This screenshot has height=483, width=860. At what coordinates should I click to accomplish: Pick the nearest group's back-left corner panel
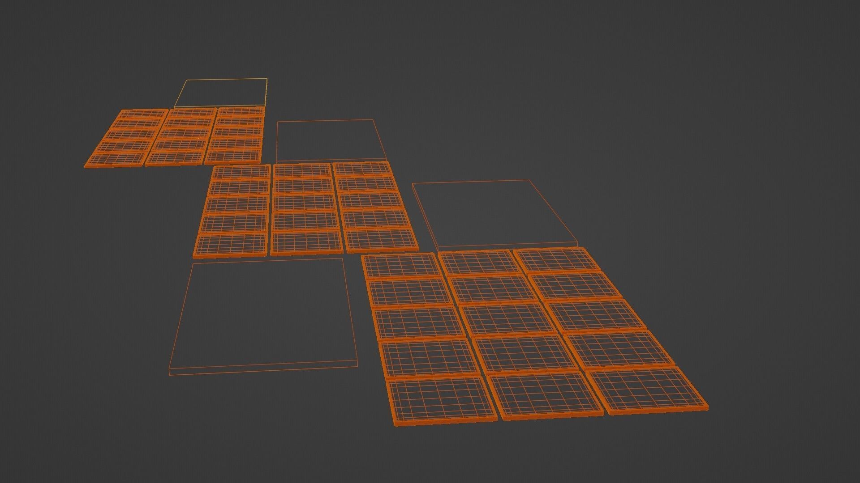[401, 264]
